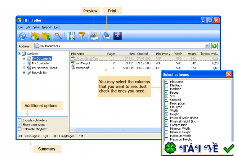Open the Edit menu
Viewport: 237px width, 156px height.
[x=28, y=27]
